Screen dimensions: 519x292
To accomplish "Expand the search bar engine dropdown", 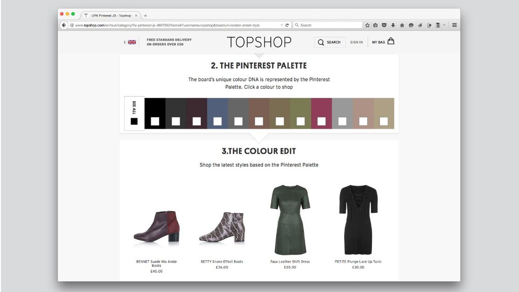I will [296, 25].
